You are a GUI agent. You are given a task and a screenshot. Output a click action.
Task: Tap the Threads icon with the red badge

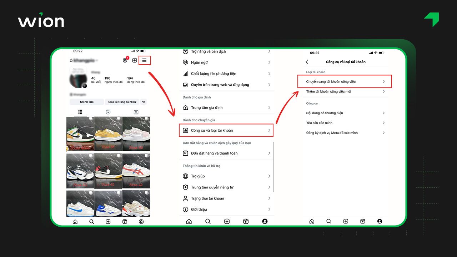[125, 60]
